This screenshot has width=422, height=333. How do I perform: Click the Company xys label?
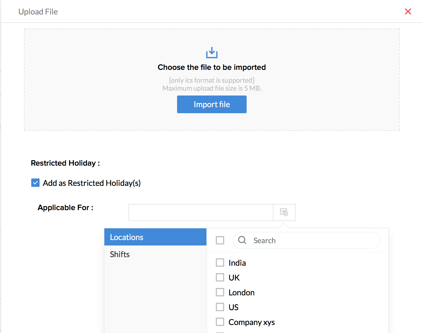251,322
